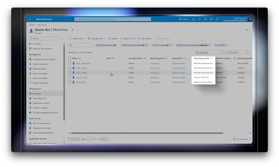
Task: Focus the filter box containing 'red'
Action: coord(80,45)
